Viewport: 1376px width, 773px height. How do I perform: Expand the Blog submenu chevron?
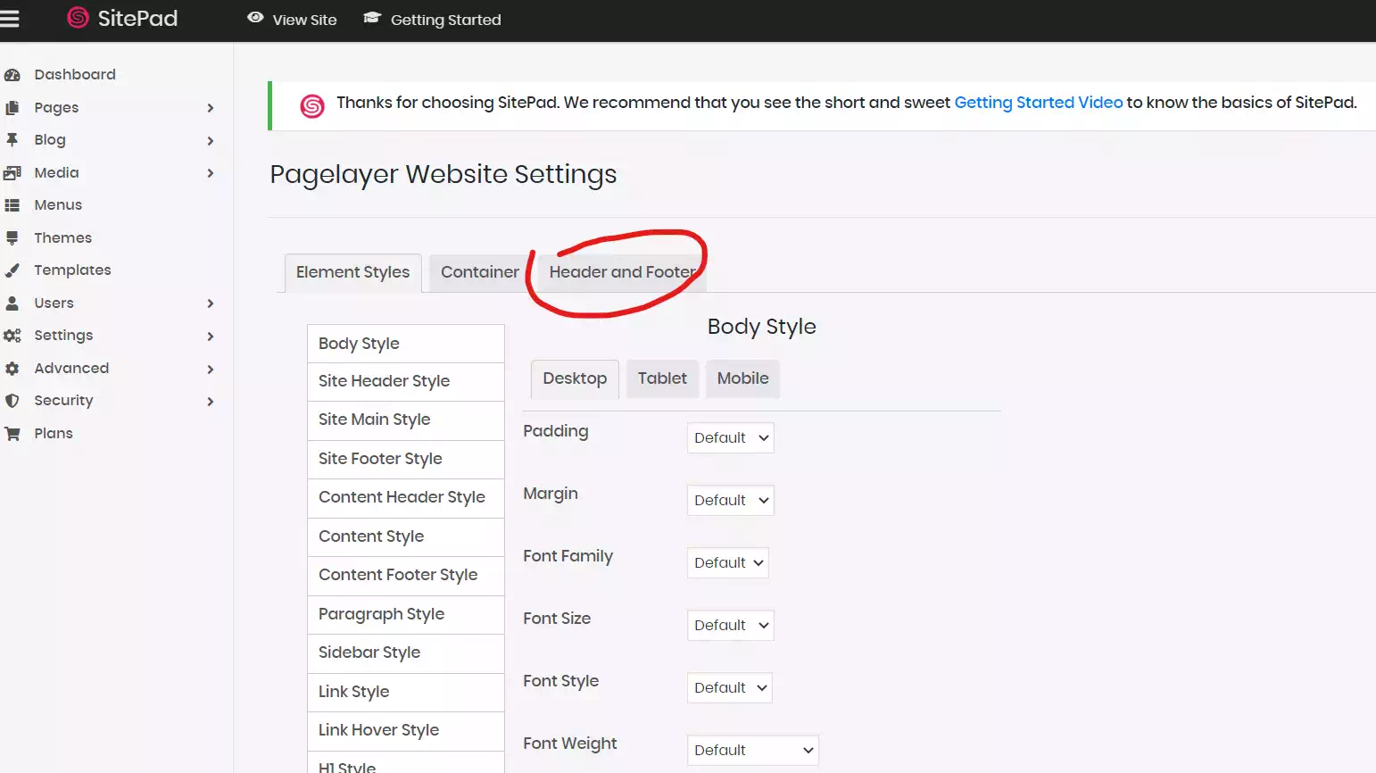[211, 141]
